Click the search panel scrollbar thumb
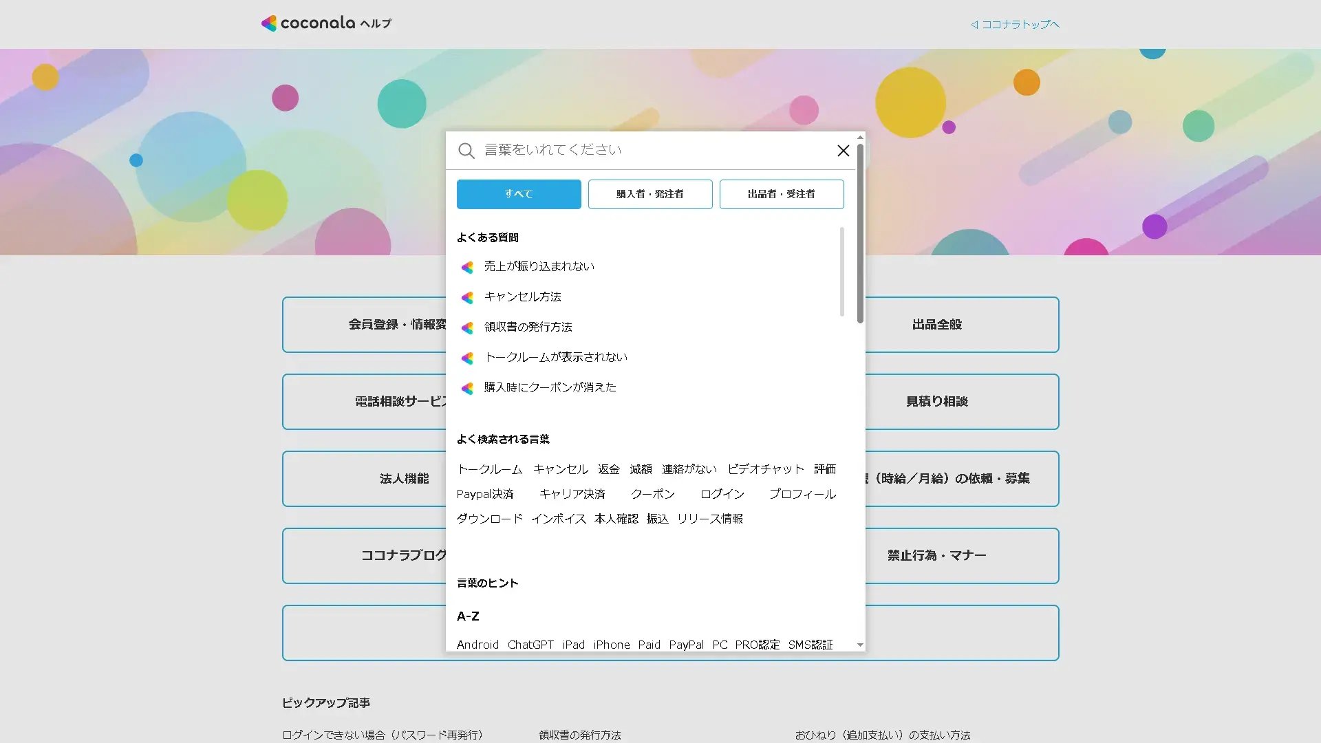Viewport: 1321px width, 743px height. point(860,234)
